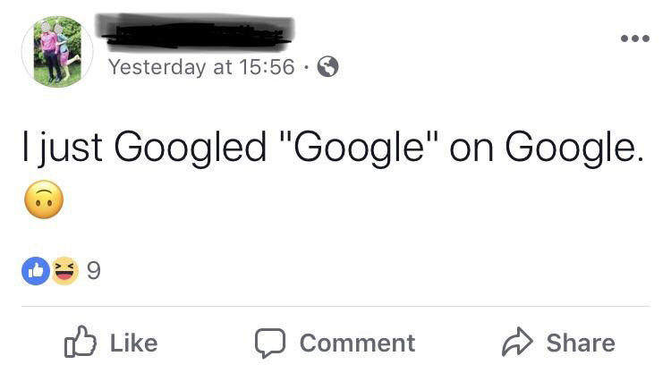Viewport: 671px width, 373px height.
Task: Click the blue like reaction icon
Action: pyautogui.click(x=37, y=272)
